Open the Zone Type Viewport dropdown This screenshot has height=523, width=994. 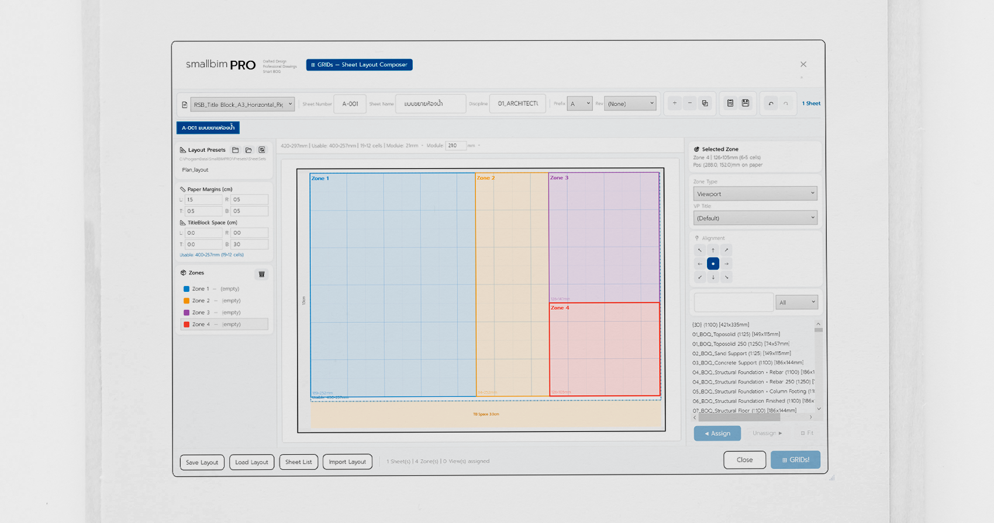pyautogui.click(x=755, y=194)
